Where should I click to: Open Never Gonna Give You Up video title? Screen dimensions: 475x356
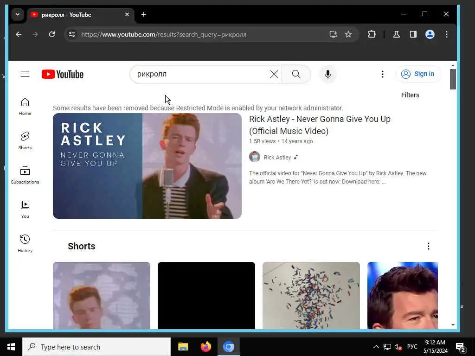click(x=320, y=125)
